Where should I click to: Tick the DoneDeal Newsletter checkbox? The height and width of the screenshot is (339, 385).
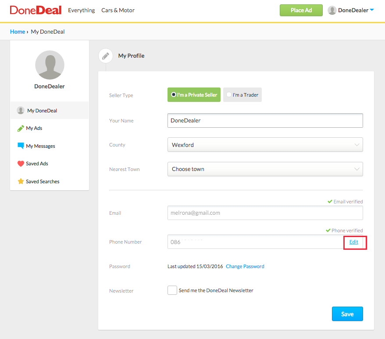coord(172,290)
